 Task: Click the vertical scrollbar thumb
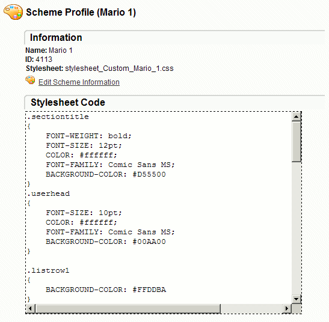coord(297,142)
